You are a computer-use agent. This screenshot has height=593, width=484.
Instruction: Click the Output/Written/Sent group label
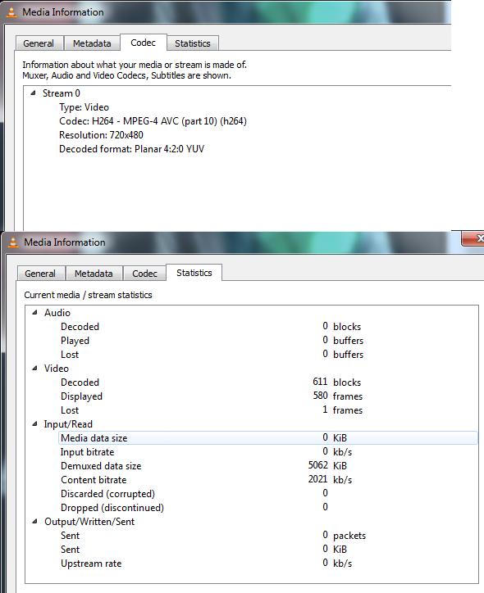point(89,522)
